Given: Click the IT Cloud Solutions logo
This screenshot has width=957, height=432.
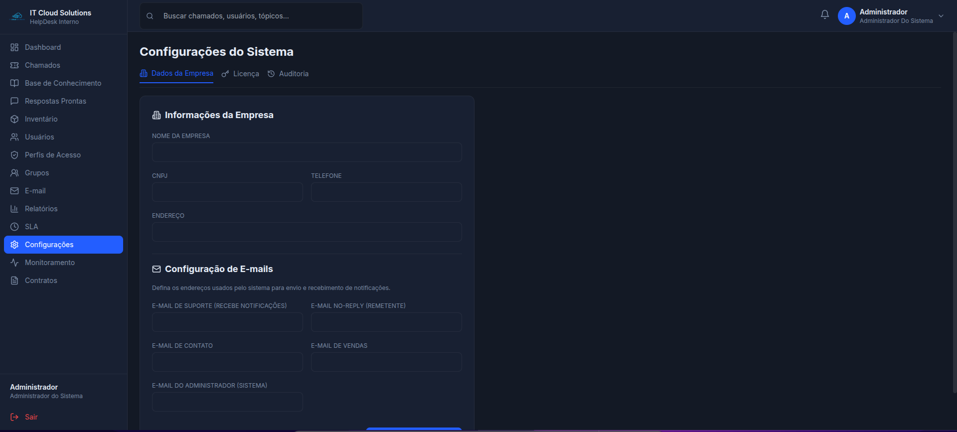Looking at the screenshot, I should [17, 16].
